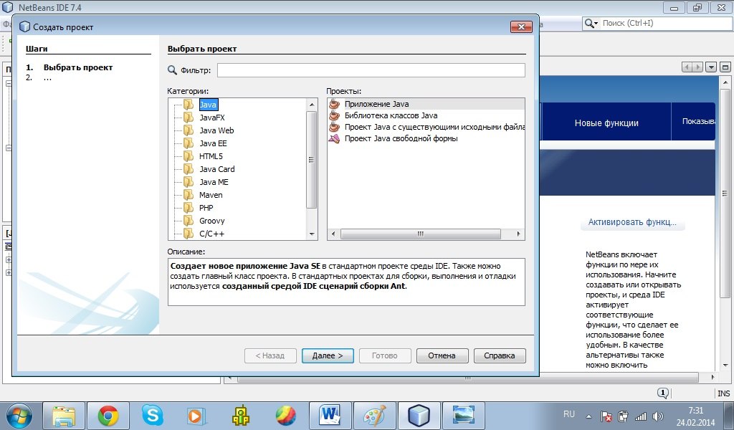Image resolution: width=734 pixels, height=430 pixels.
Task: Click the volume speaker tray icon
Action: point(658,416)
